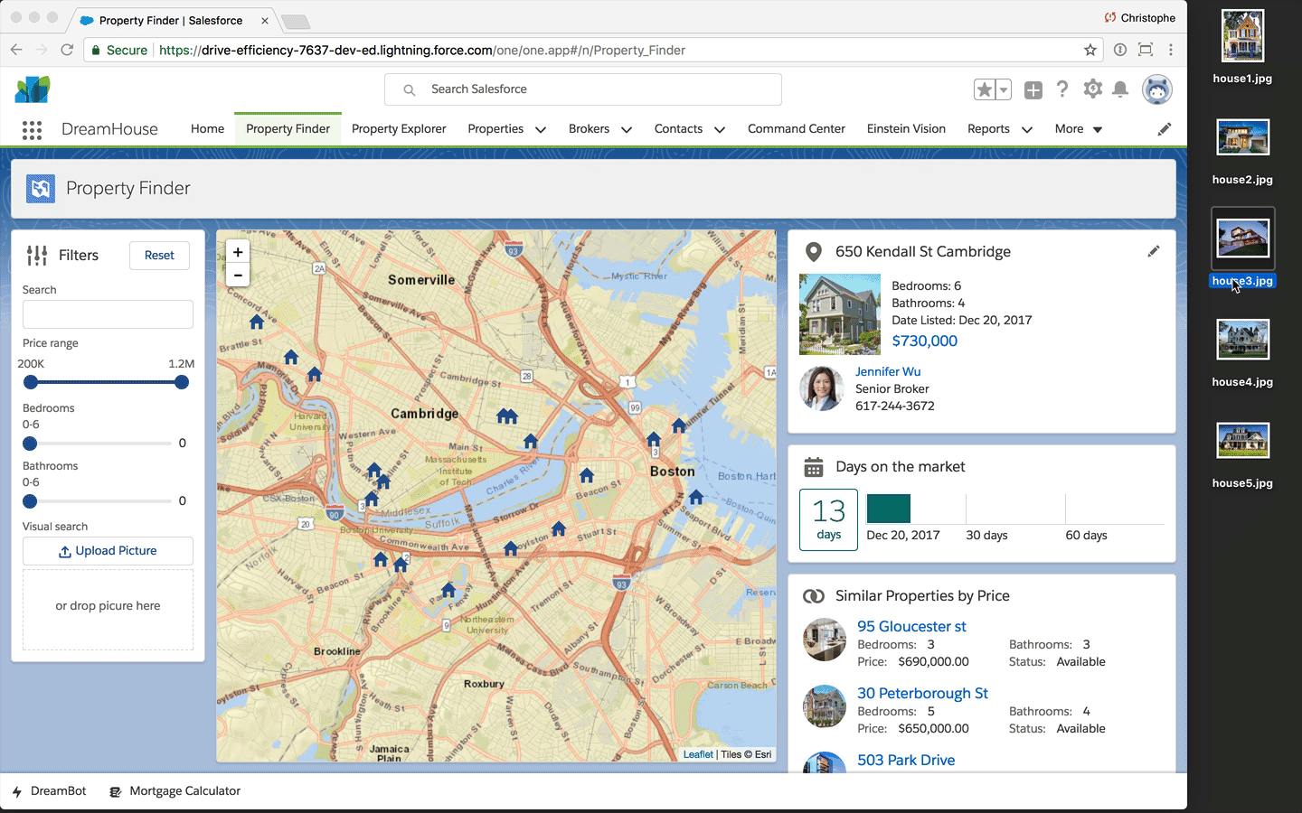
Task: Open 95 Gloucester st property link
Action: (911, 626)
